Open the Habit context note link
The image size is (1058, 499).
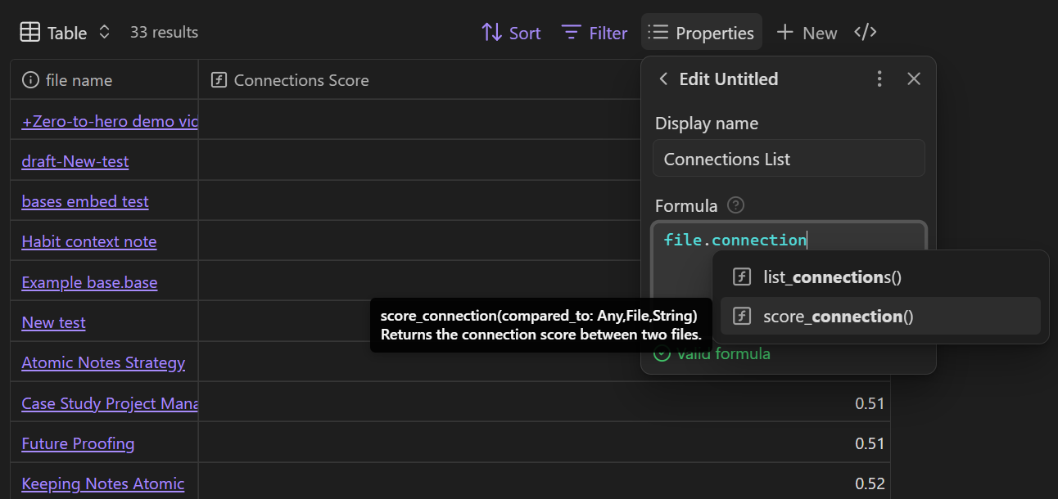point(88,241)
